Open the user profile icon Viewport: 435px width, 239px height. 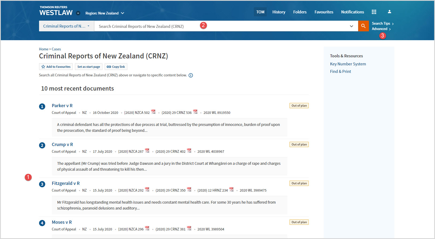click(x=390, y=12)
